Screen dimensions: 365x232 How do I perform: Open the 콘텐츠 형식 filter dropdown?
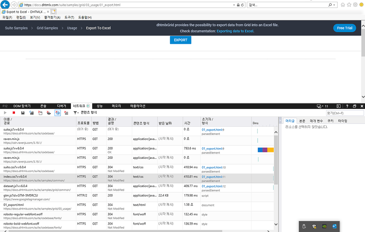pos(85,113)
